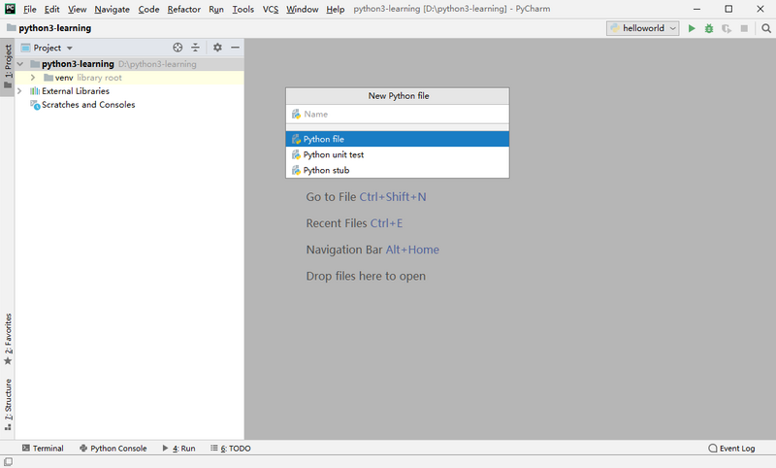
Task: Collapse all in Project panel
Action: coord(196,48)
